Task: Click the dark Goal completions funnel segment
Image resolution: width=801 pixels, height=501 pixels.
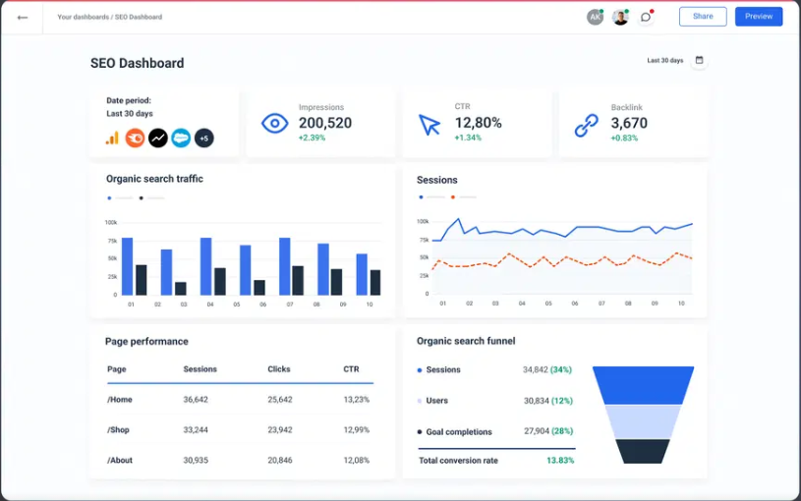Action: (x=643, y=452)
